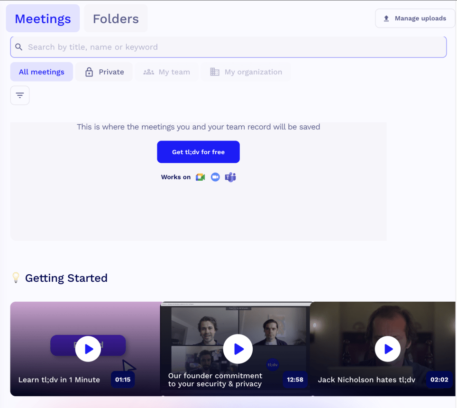Click the building icon on My organization

coord(215,72)
